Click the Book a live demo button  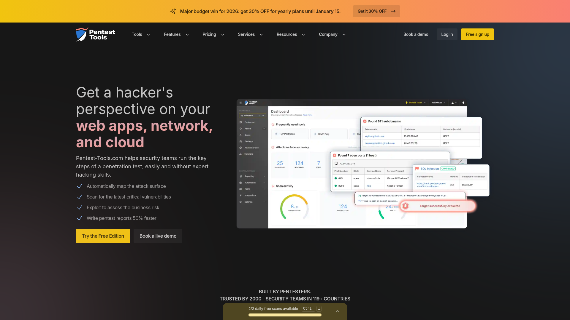[158, 236]
